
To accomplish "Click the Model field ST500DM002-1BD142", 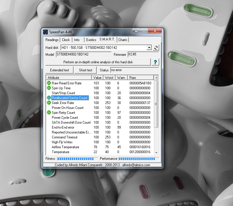I will 84,54.
